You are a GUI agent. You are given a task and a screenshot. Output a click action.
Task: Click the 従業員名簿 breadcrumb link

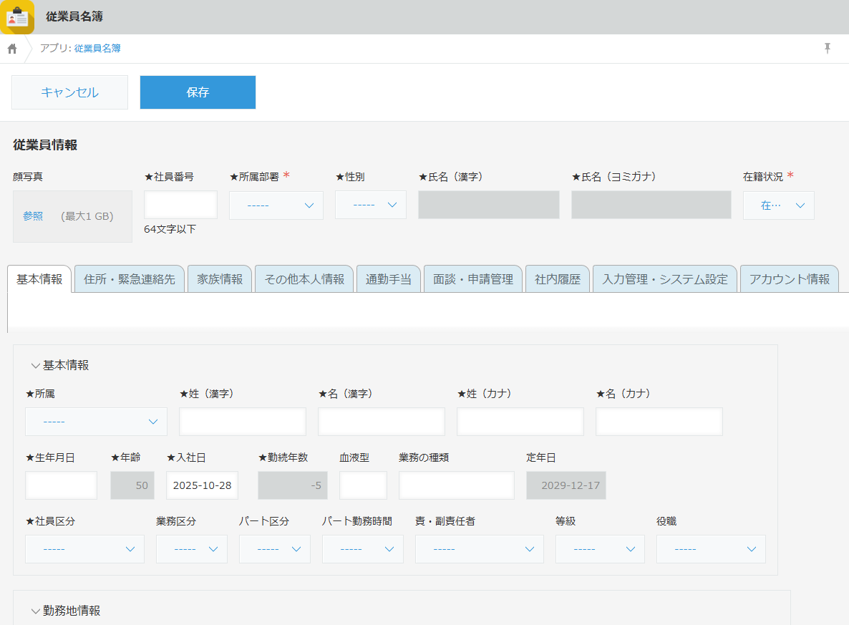pos(97,49)
